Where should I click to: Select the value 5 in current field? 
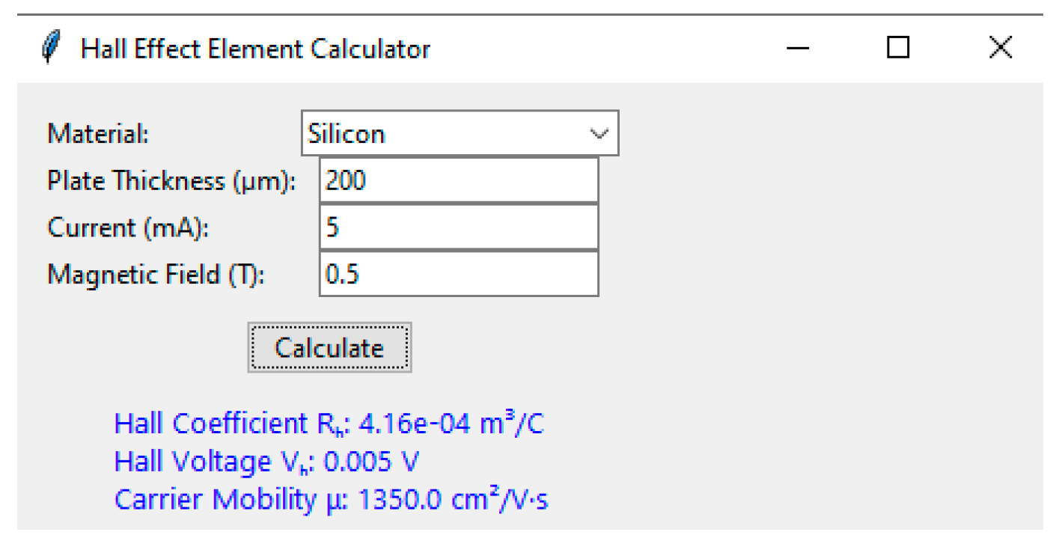332,227
